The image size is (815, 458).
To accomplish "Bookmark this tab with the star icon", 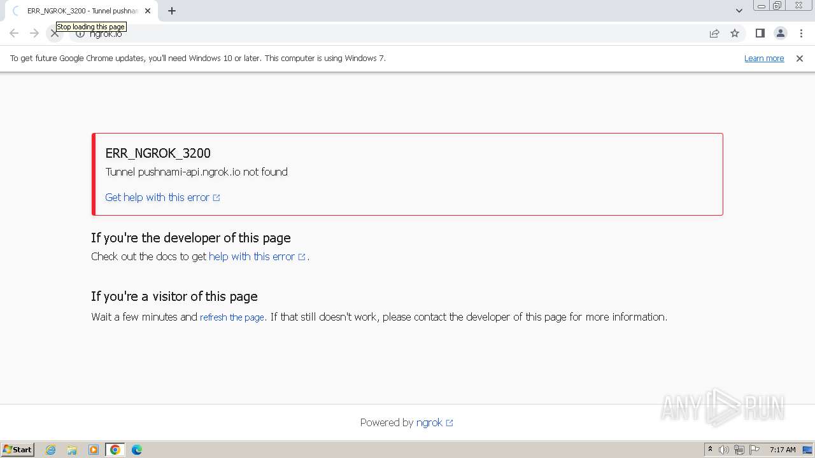I will 735,34.
